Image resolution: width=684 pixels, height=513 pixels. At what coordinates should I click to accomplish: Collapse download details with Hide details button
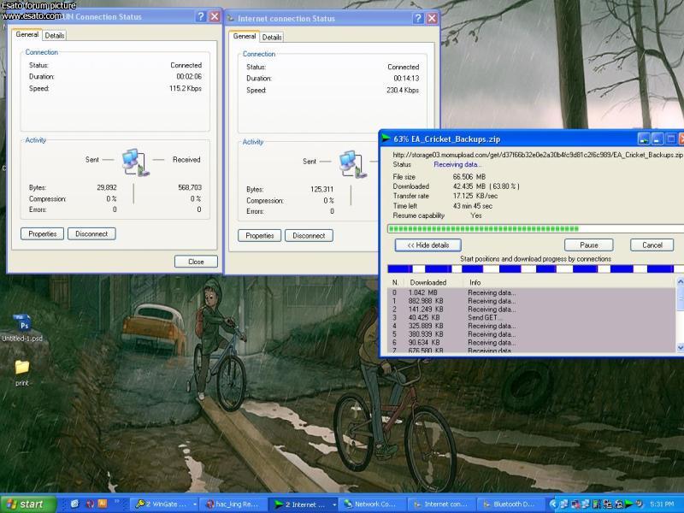click(428, 245)
